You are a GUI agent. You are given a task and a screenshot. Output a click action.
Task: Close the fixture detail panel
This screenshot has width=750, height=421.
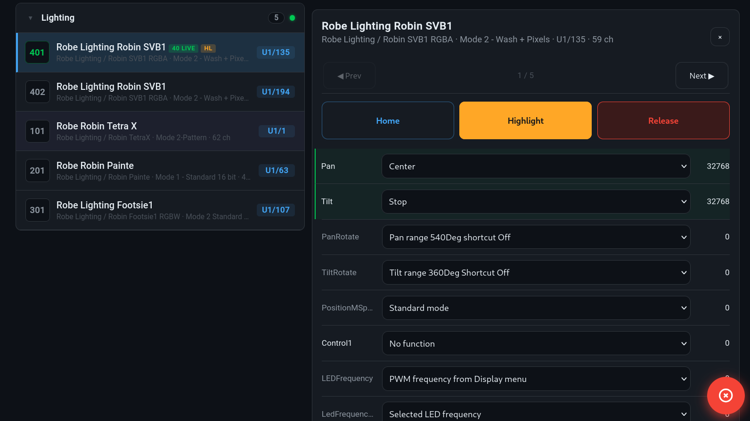719,37
